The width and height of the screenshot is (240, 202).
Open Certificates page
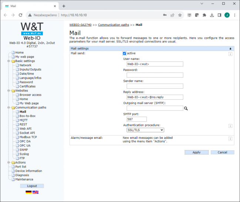coord(27,86)
